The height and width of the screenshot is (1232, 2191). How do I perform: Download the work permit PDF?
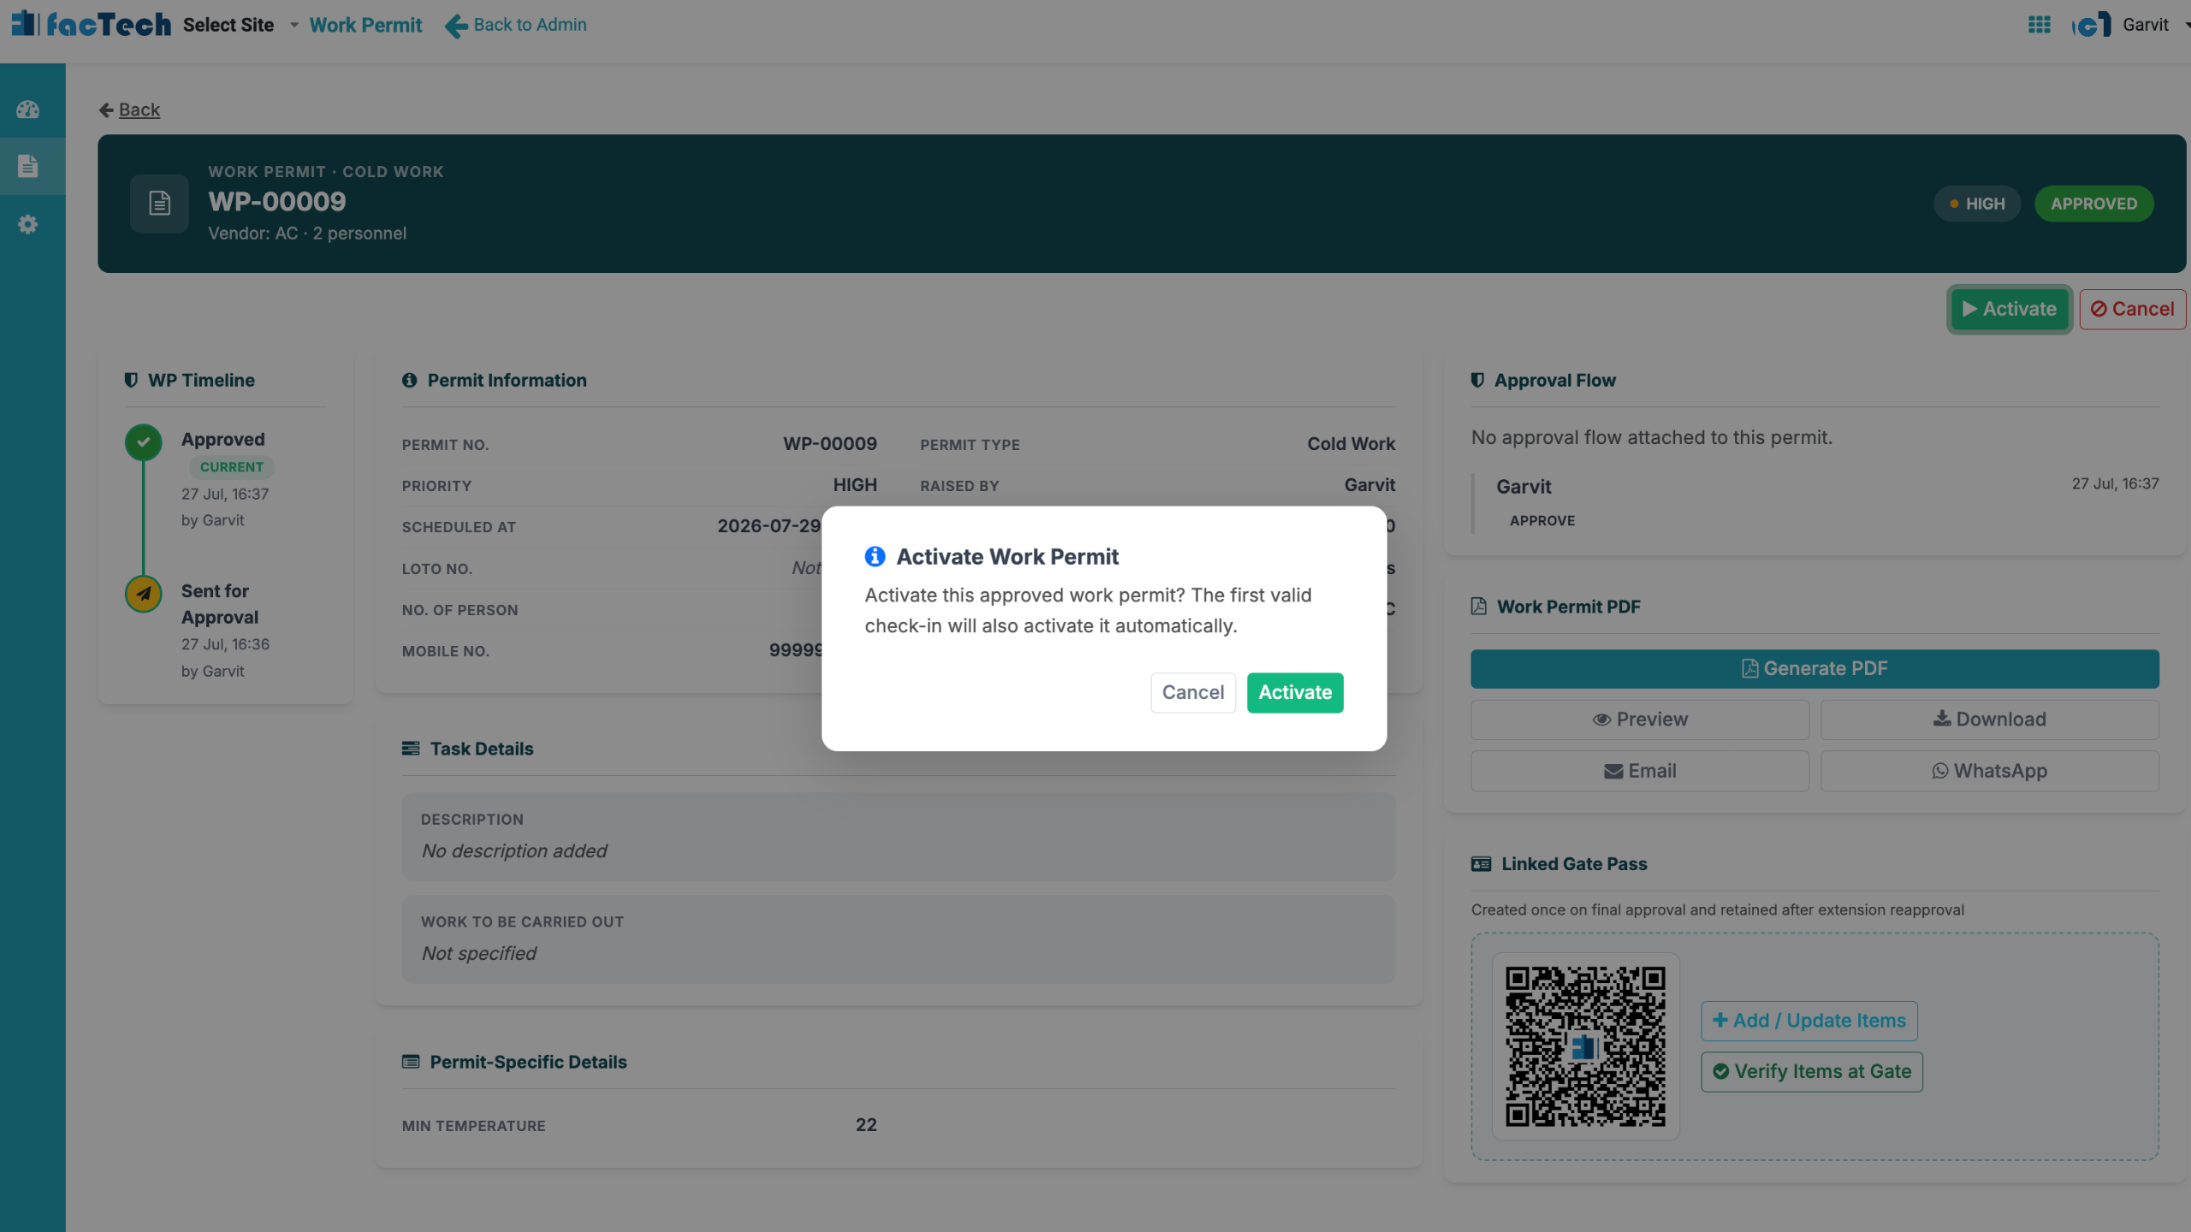1989,720
